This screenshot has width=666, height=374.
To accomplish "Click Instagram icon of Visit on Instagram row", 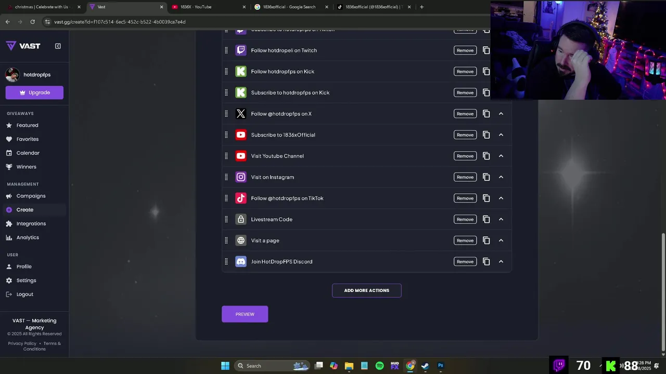I will (240, 177).
